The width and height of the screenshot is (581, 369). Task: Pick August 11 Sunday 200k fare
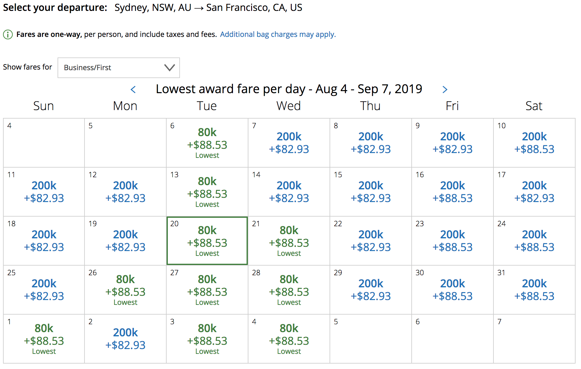[x=44, y=192]
